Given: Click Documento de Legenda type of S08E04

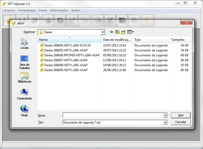Looking at the screenshot, I should [x=151, y=45].
